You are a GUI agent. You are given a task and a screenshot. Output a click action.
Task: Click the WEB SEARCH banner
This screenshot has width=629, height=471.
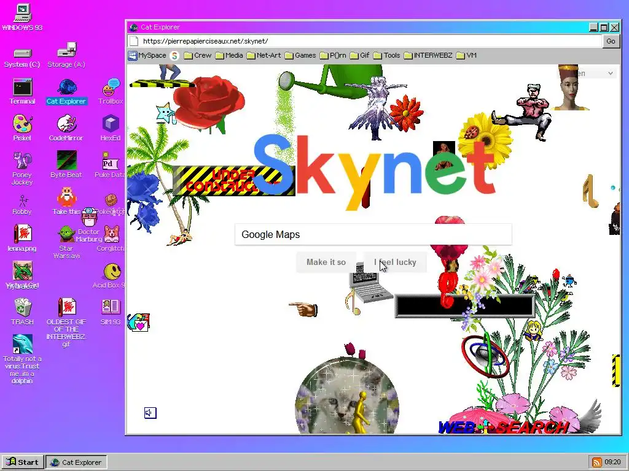pos(504,427)
